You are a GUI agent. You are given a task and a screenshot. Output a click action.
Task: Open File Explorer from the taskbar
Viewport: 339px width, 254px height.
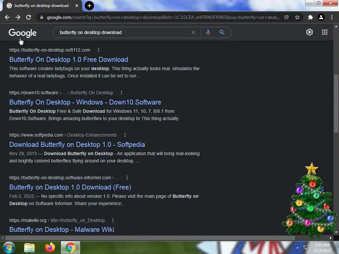pyautogui.click(x=29, y=248)
